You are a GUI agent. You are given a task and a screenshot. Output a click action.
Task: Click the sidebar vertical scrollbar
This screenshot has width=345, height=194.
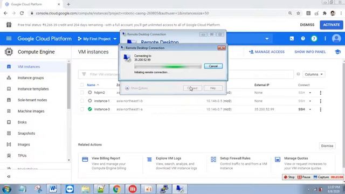(x=69, y=86)
